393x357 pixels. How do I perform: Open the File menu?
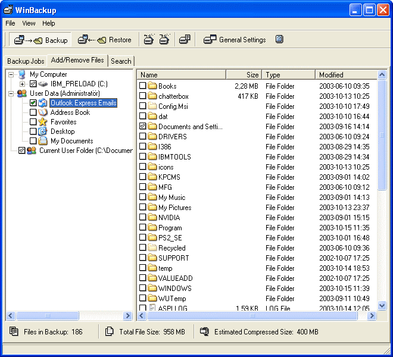tap(10, 23)
